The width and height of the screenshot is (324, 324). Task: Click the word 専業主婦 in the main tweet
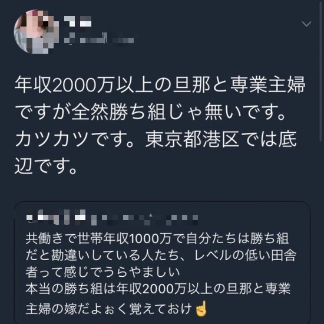(x=267, y=84)
